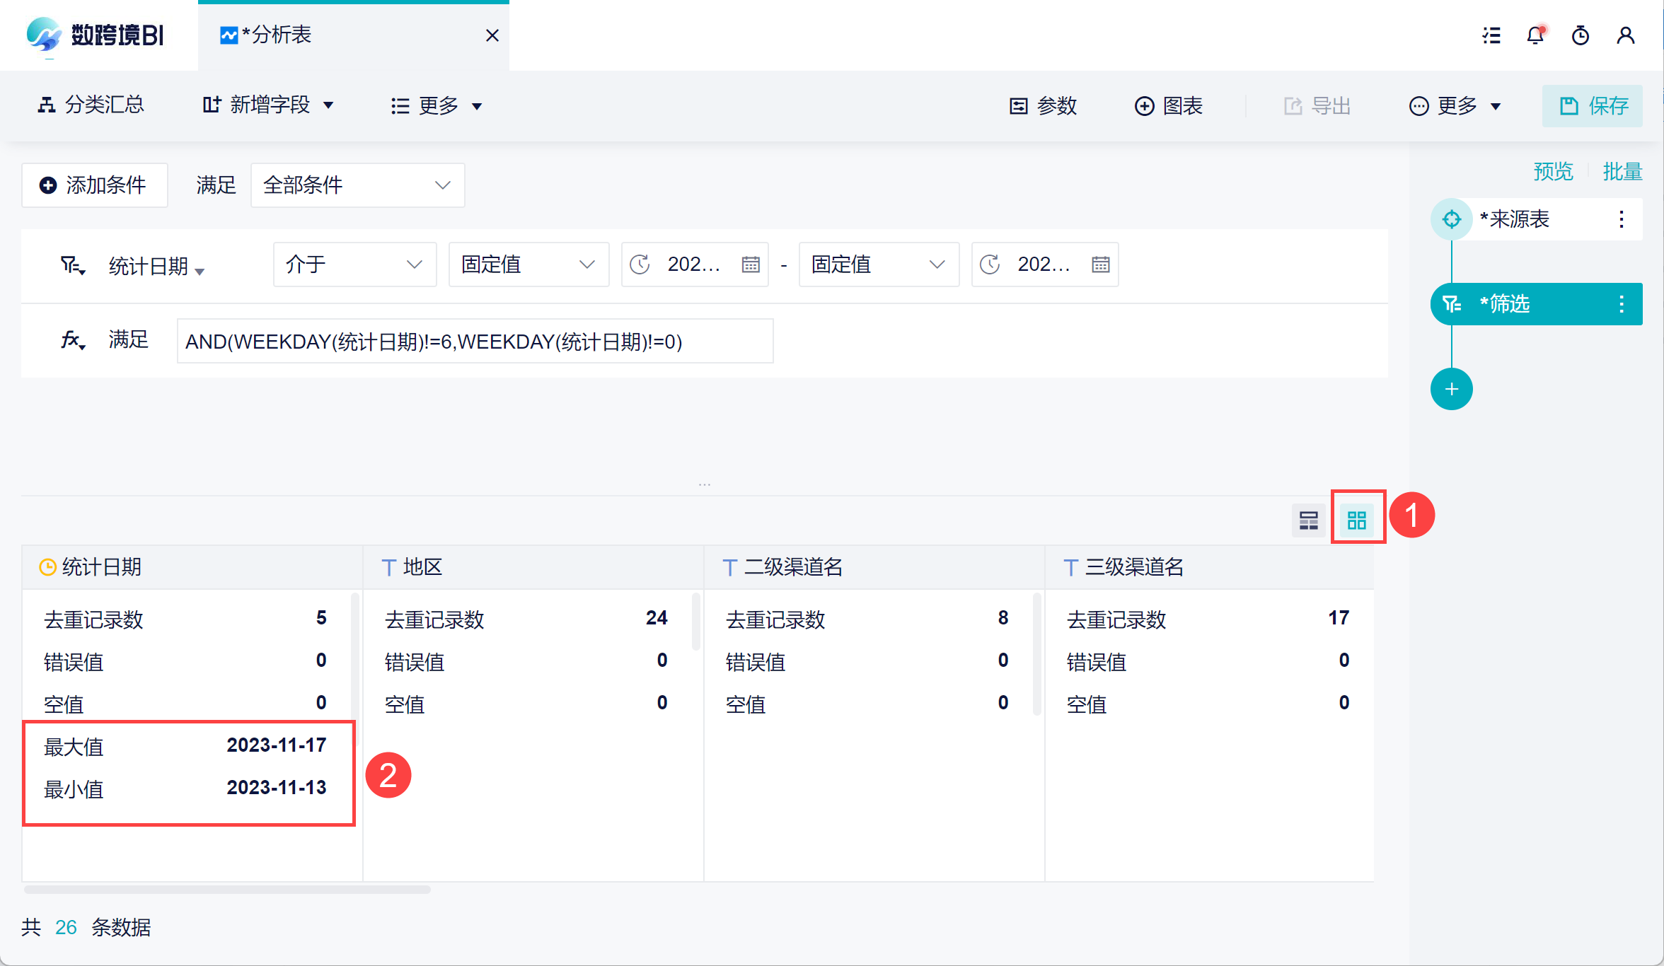Switch to card summary view
Viewport: 1664px width, 966px height.
[1356, 521]
